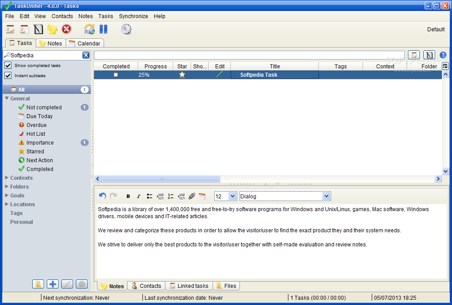Open the File menu

pos(10,16)
